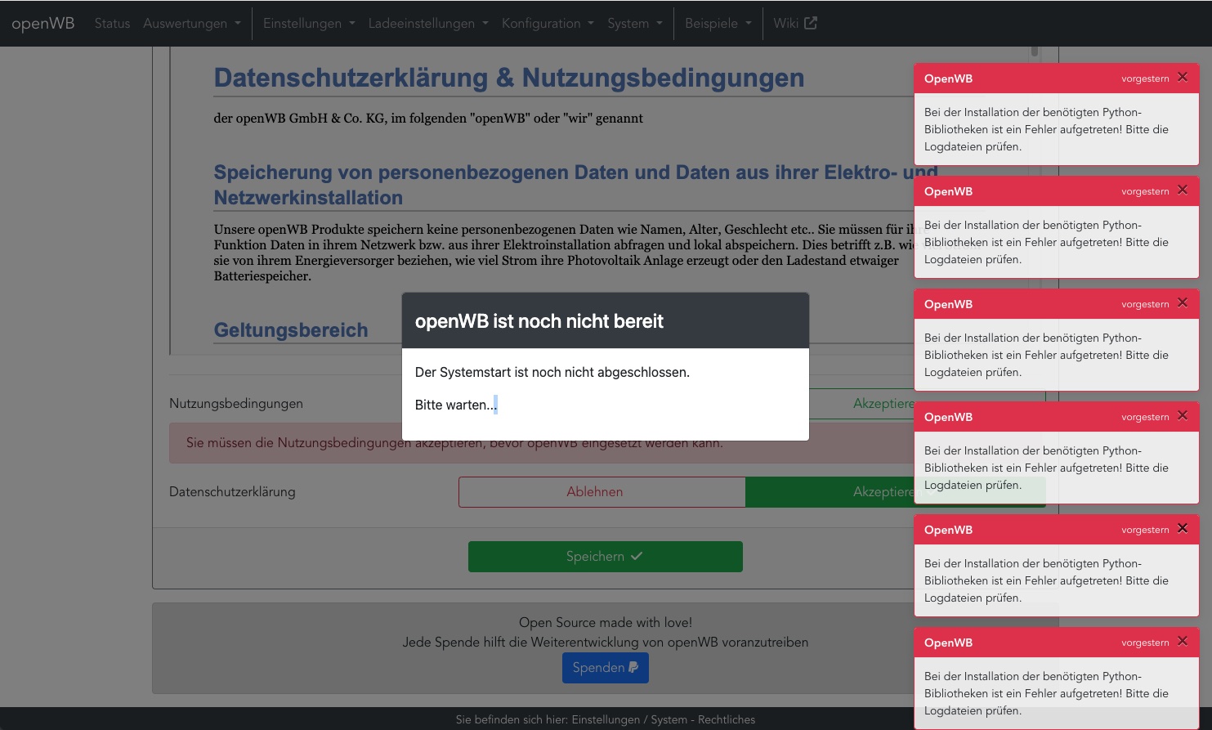Image resolution: width=1212 pixels, height=730 pixels.
Task: Open the Wiki external link
Action: pyautogui.click(x=794, y=23)
